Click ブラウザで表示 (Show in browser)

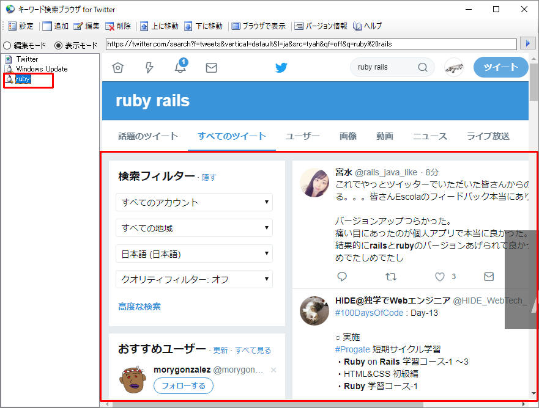tap(258, 26)
